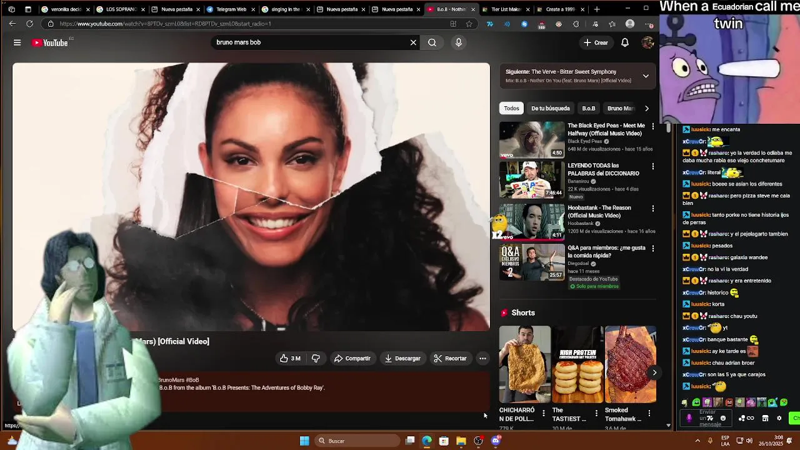Open the YouTube account avatar menu

(647, 42)
